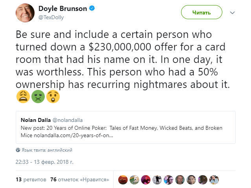Click Doyle Brunson's profile avatar

[x=25, y=13]
